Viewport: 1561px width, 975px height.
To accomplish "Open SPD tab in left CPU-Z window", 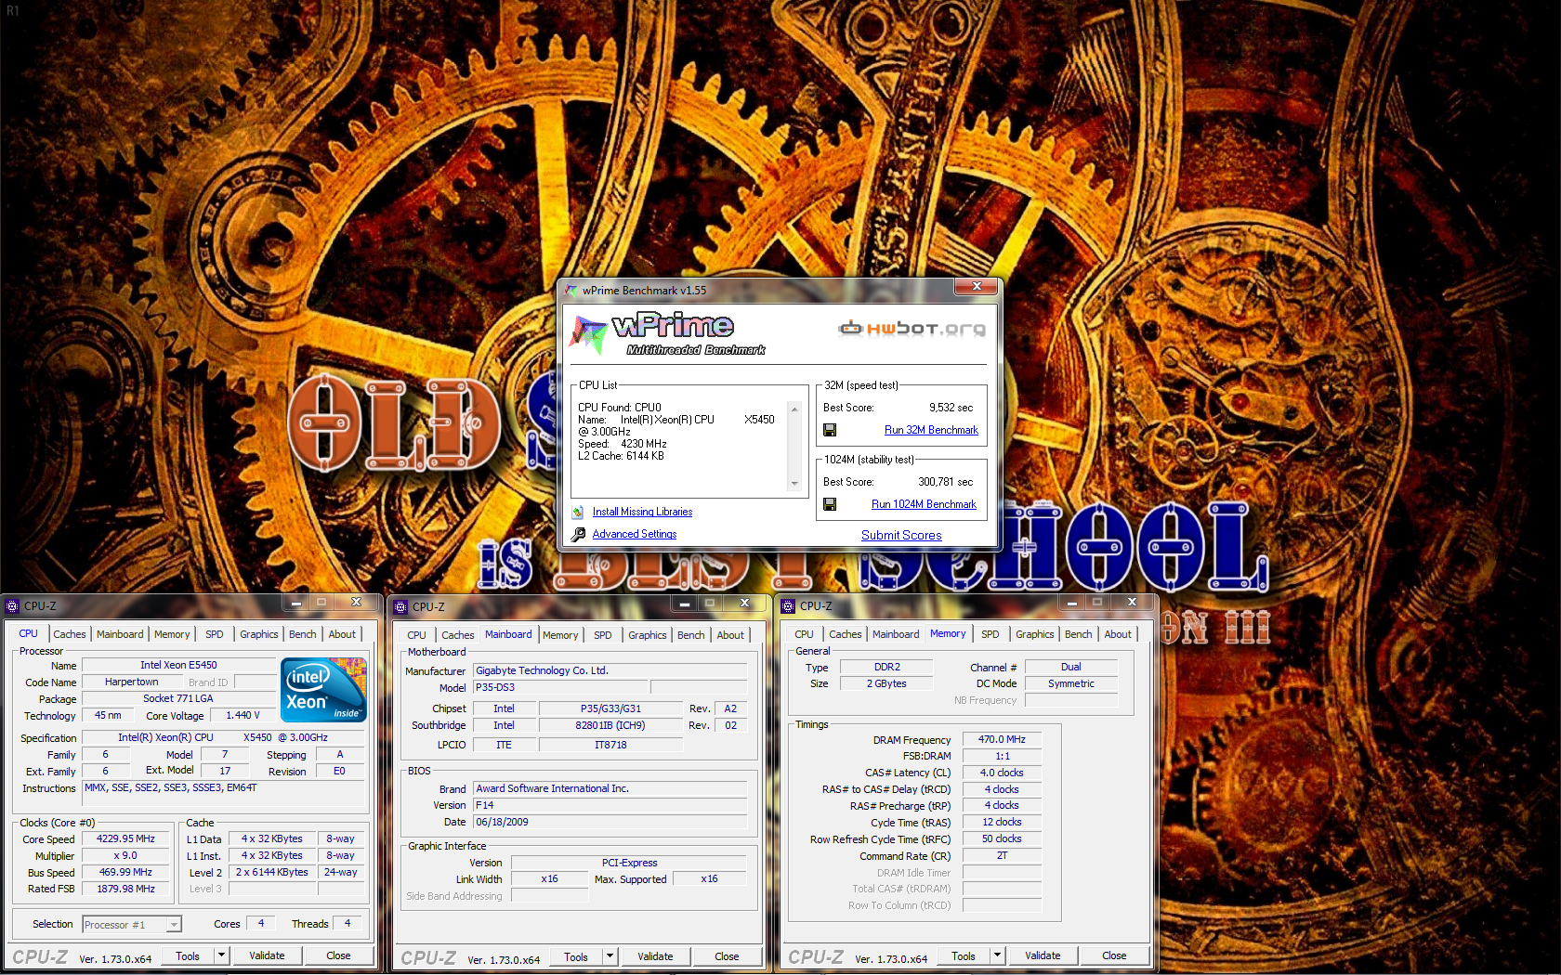I will point(215,634).
